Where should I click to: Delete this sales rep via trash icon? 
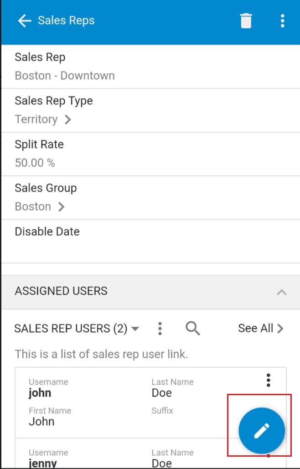click(246, 21)
